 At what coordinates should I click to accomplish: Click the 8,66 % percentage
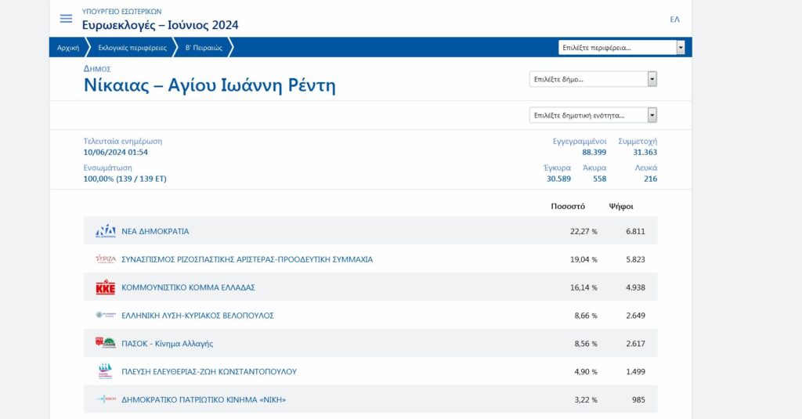[x=586, y=316]
